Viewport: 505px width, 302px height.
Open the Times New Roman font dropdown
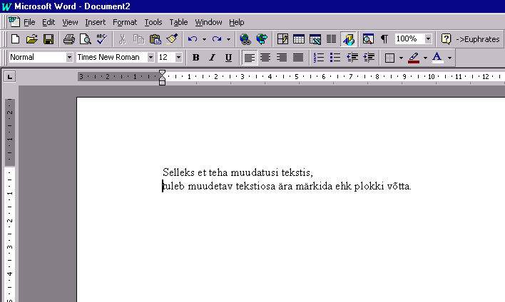pyautogui.click(x=151, y=58)
